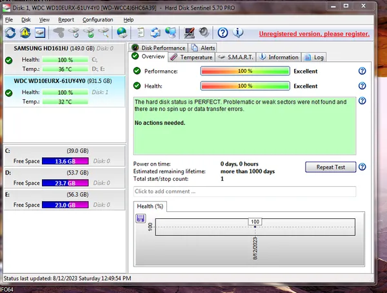Switch to the Disk Performance tab
The width and height of the screenshot is (387, 293).
pos(159,48)
